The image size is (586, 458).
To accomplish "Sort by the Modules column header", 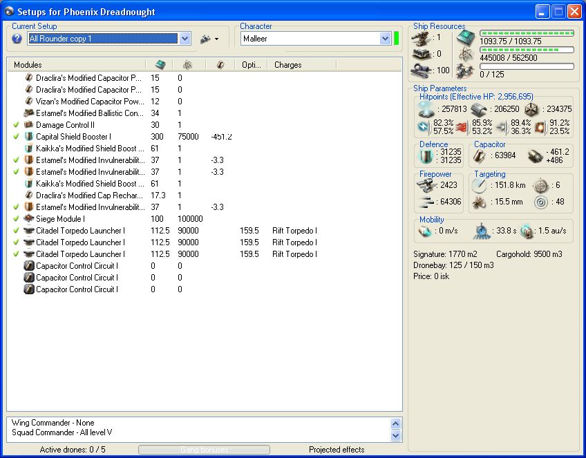I will 76,65.
